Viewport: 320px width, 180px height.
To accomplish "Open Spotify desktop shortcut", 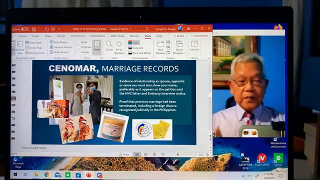I will (x=278, y=159).
